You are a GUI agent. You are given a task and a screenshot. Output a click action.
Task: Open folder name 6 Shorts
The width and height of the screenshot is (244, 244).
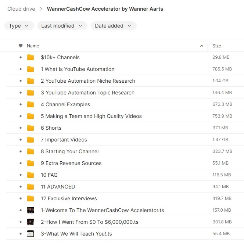[51, 128]
